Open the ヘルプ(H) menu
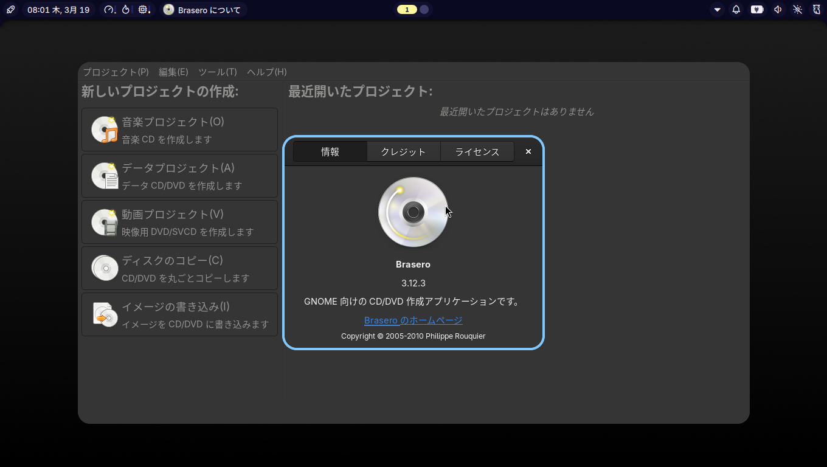 tap(267, 72)
